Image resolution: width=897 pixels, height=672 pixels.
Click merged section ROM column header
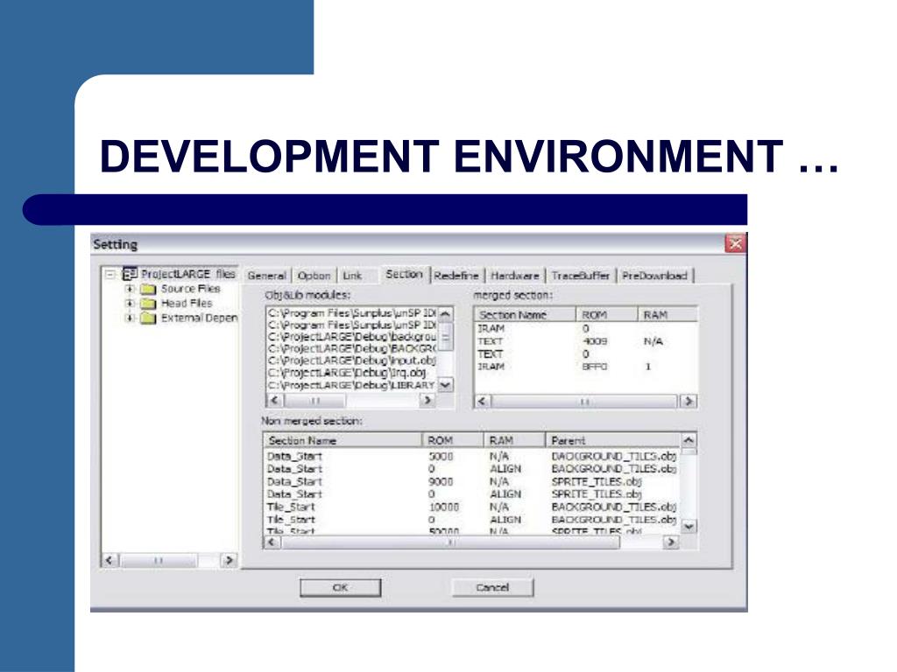(606, 315)
